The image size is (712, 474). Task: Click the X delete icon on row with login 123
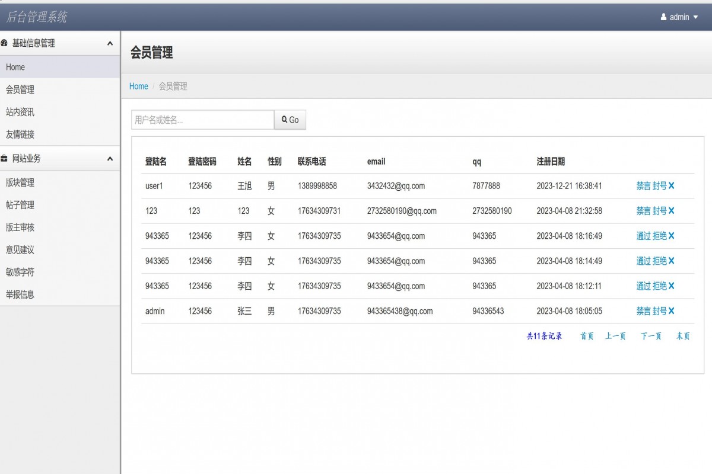tap(670, 210)
